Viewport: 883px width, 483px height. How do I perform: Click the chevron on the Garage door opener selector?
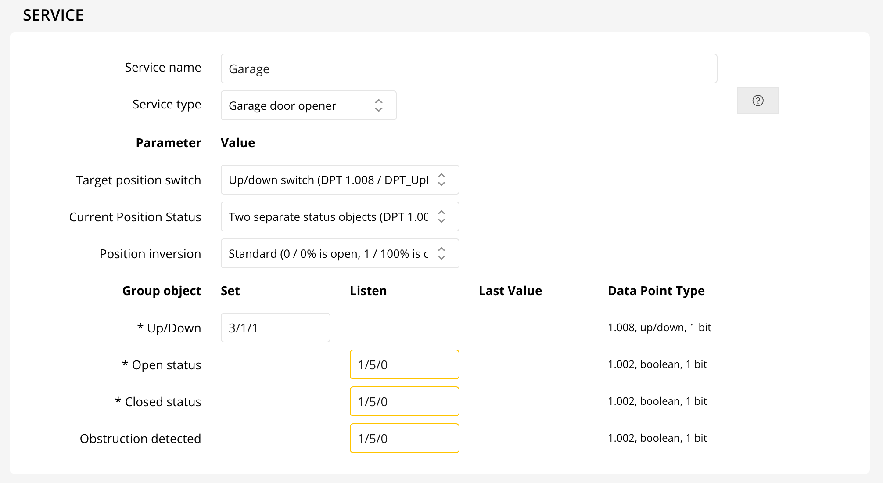[378, 105]
